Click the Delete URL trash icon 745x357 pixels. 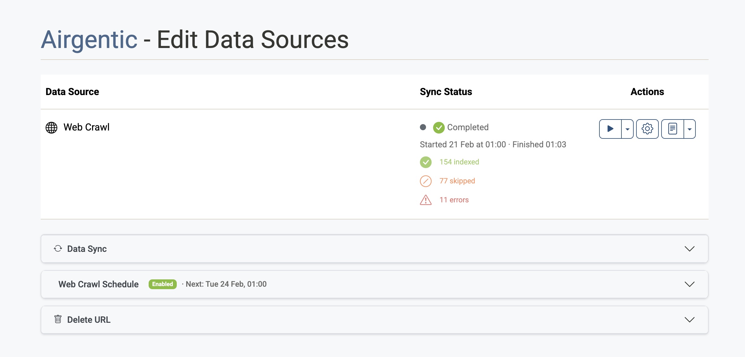point(58,319)
